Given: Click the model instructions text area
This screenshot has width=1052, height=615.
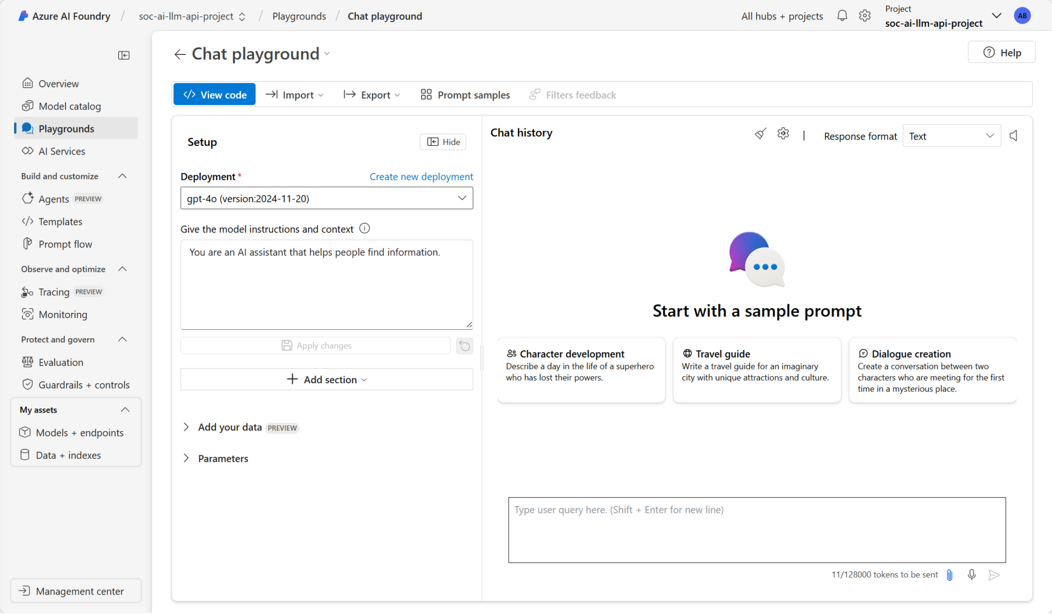Looking at the screenshot, I should 327,285.
